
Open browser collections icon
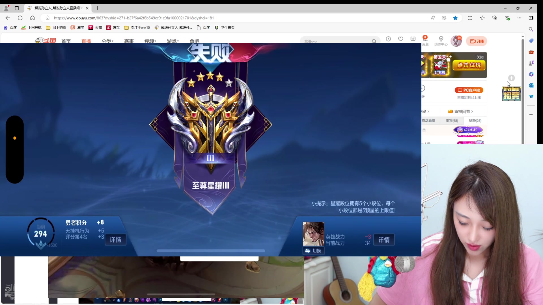[x=495, y=18]
